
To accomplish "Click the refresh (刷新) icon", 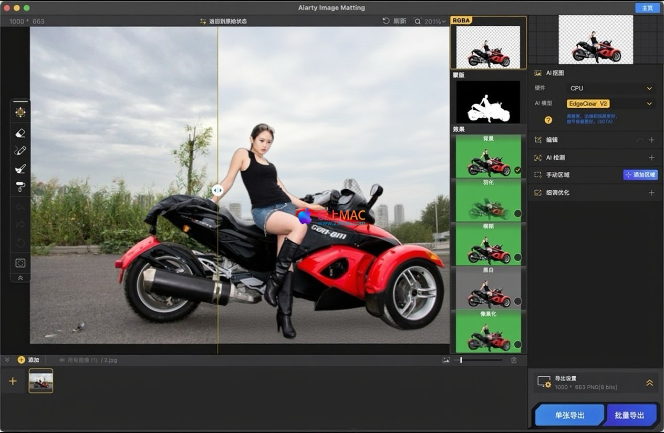I will click(386, 21).
